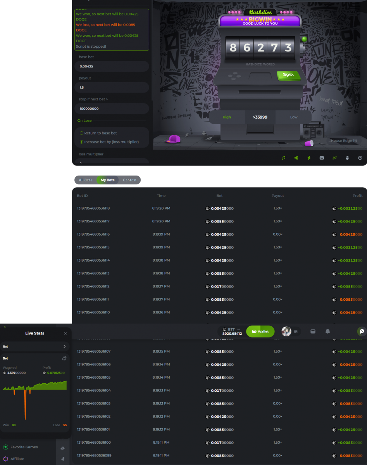
Task: Switch to the Contest tab
Action: point(129,180)
